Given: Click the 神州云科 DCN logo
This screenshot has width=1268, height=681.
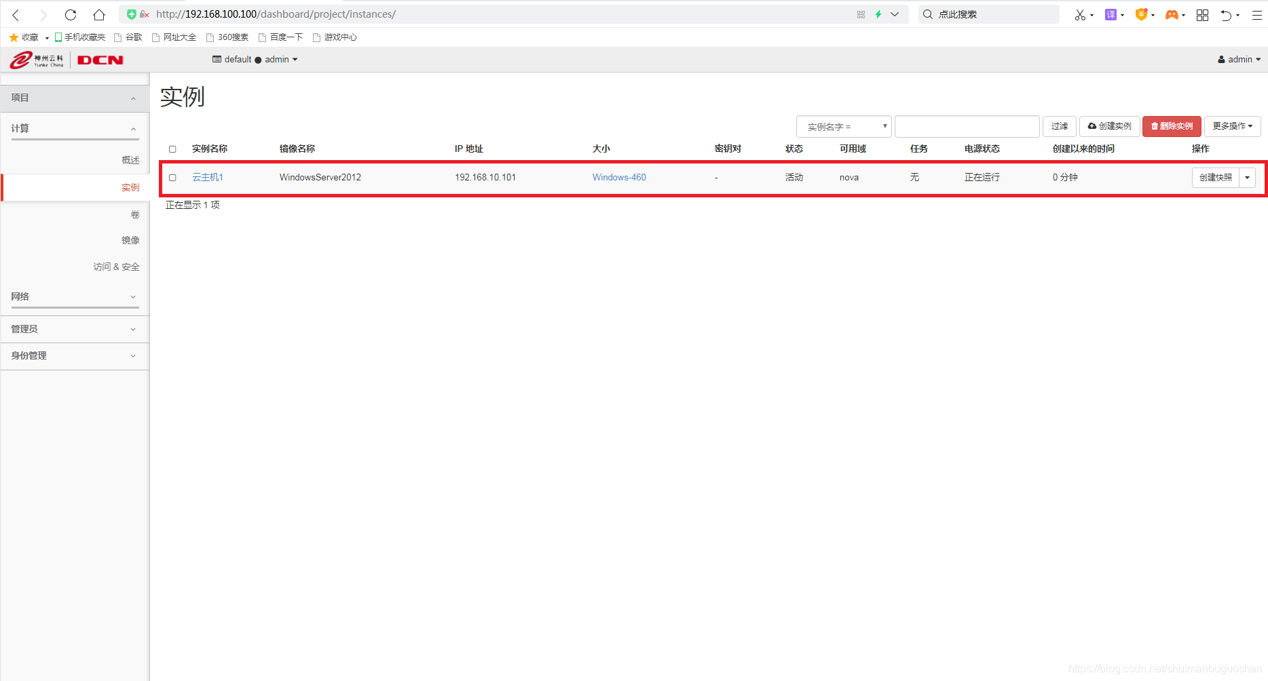Looking at the screenshot, I should tap(67, 60).
